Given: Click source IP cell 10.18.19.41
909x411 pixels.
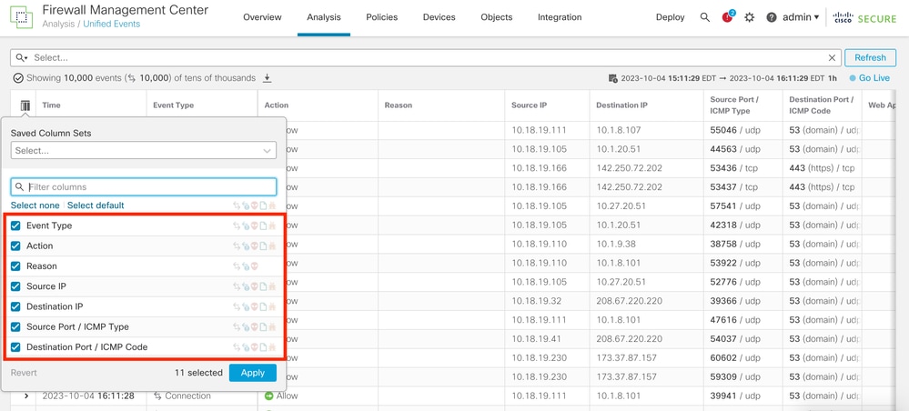Looking at the screenshot, I should (536, 338).
